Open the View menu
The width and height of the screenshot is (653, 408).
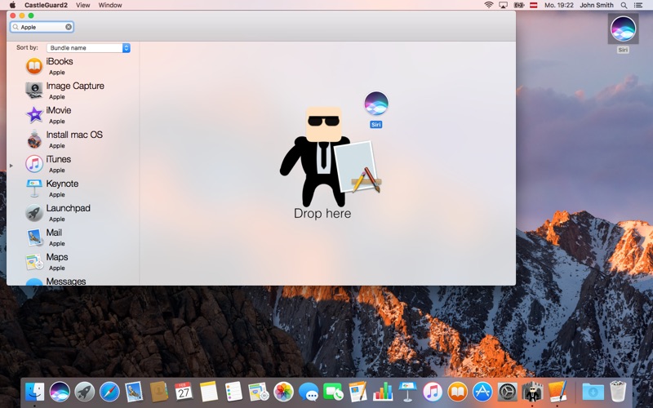[83, 5]
